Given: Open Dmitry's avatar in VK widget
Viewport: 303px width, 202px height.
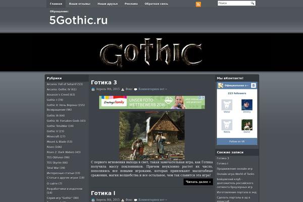Looking at the screenshot, I should coord(247,105).
